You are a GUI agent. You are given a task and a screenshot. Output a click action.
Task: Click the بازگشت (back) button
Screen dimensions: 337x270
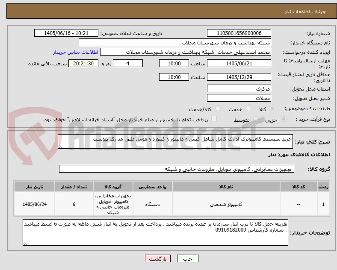pos(158,258)
